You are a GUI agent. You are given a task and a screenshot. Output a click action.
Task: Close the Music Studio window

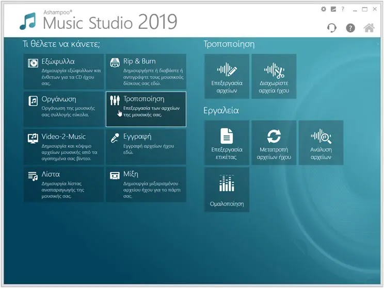coord(375,9)
